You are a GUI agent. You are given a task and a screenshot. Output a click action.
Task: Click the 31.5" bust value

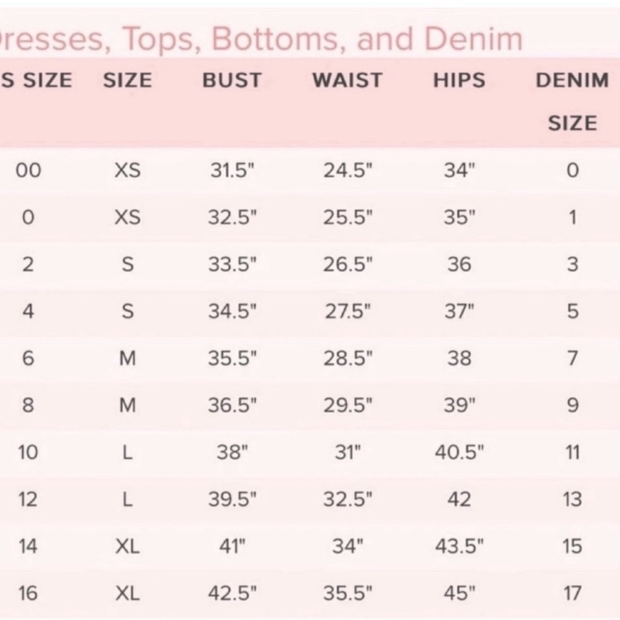click(x=232, y=170)
